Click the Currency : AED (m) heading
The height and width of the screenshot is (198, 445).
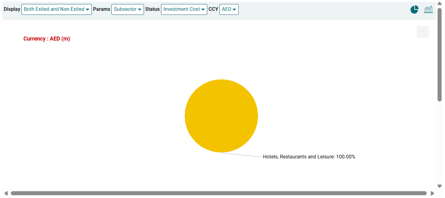pyautogui.click(x=47, y=39)
